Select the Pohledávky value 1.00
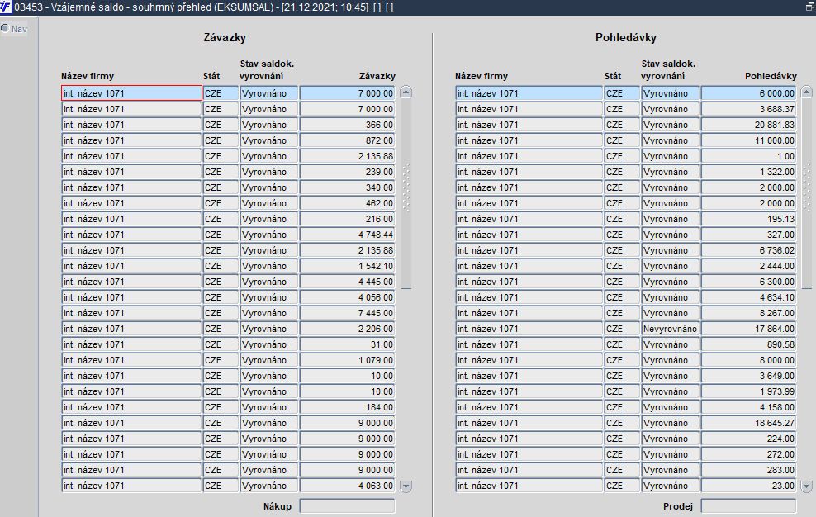Image resolution: width=816 pixels, height=517 pixels. [x=748, y=156]
